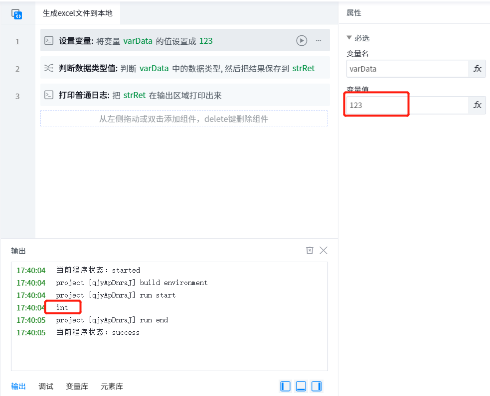Click fx button beside 变量名 field
Screen dimensions: 490x396
pyautogui.click(x=477, y=69)
